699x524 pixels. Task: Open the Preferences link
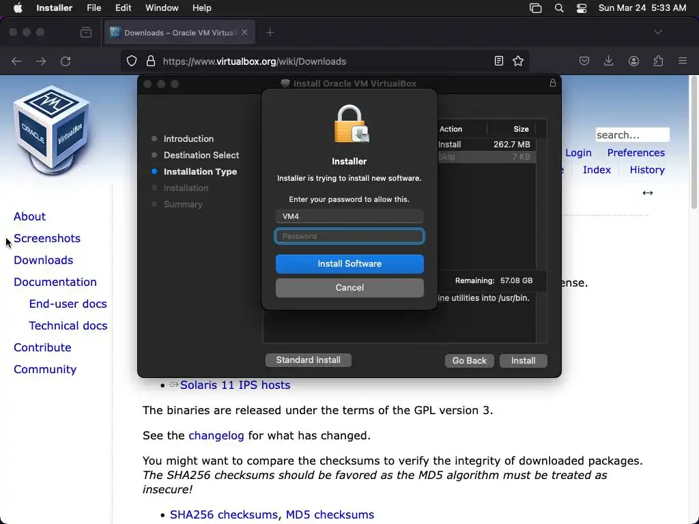636,153
